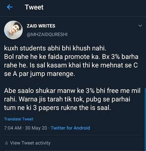
Task: Click the ZAID WRITES display name
Action: click(41, 26)
